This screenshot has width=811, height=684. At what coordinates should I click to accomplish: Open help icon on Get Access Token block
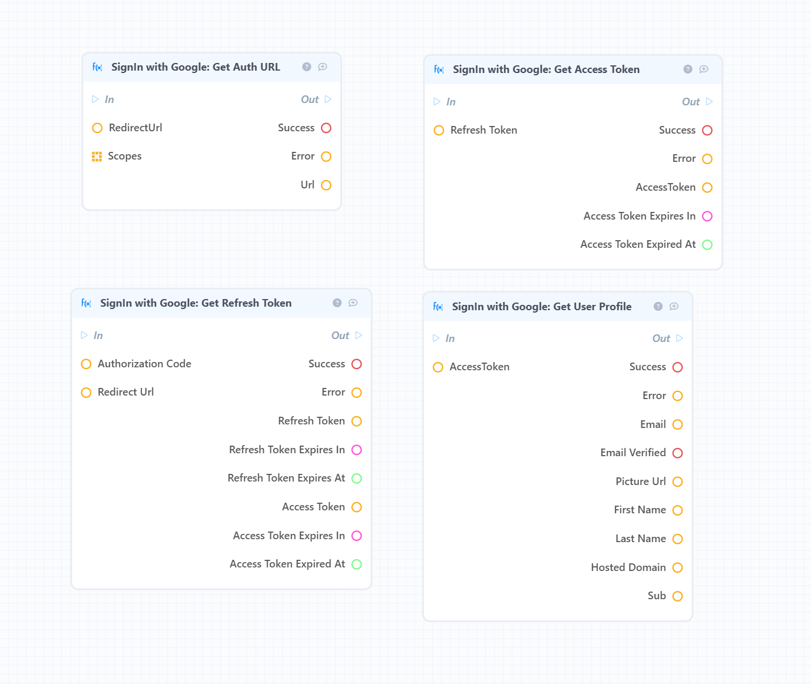click(x=688, y=69)
